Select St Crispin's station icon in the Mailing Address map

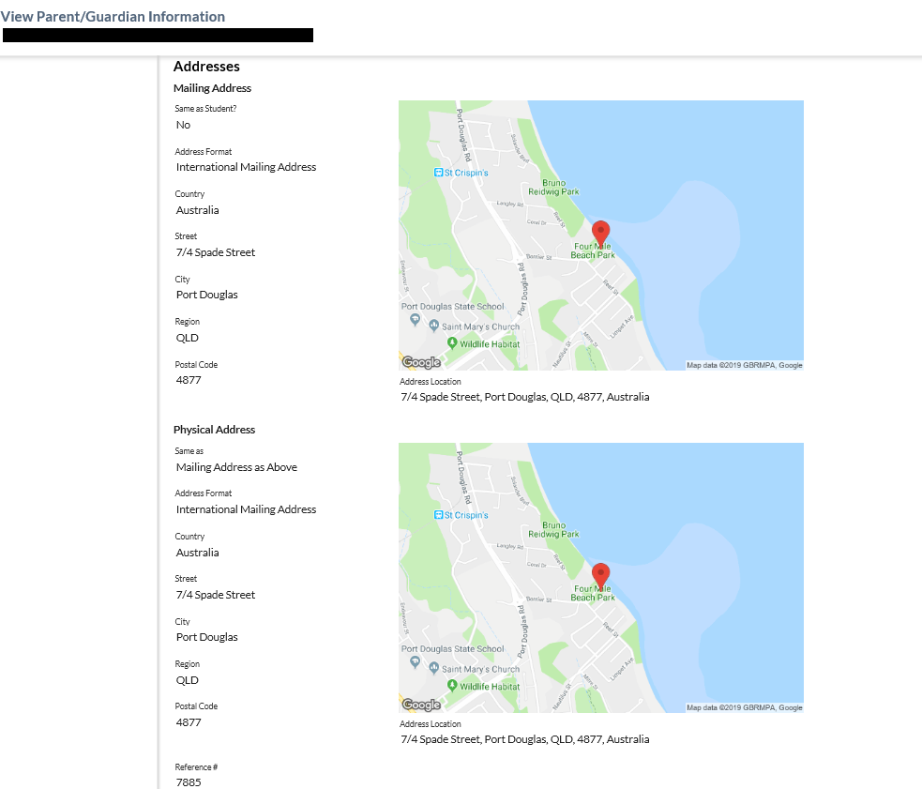tap(438, 173)
